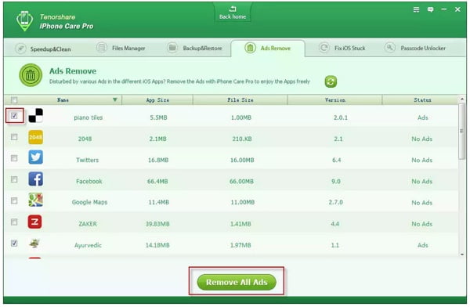
Task: Switch to the Passcode Unlocker tab
Action: click(415, 48)
